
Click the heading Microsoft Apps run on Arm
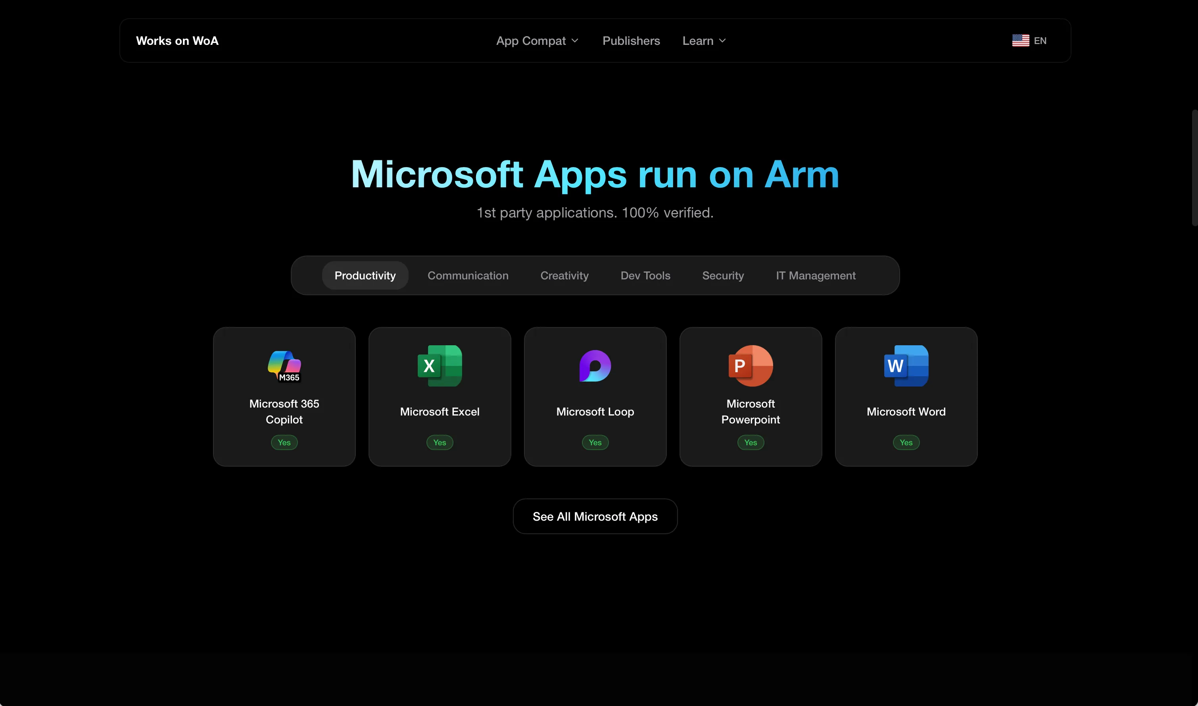pyautogui.click(x=595, y=175)
